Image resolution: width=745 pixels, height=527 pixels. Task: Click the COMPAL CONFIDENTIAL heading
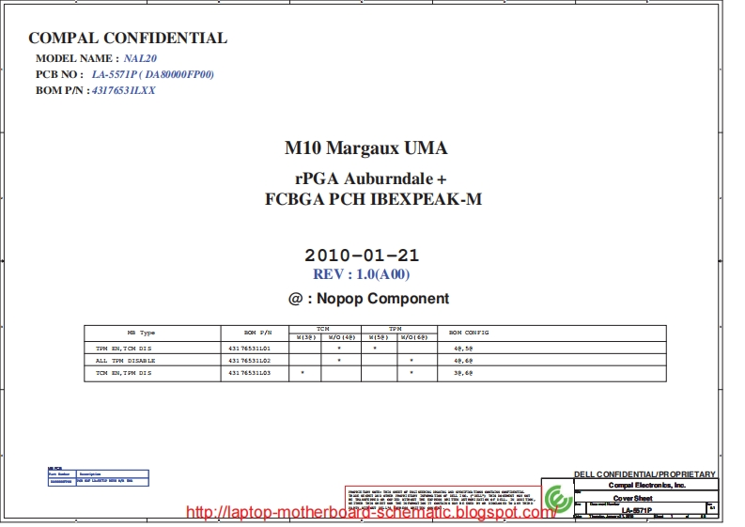click(128, 39)
